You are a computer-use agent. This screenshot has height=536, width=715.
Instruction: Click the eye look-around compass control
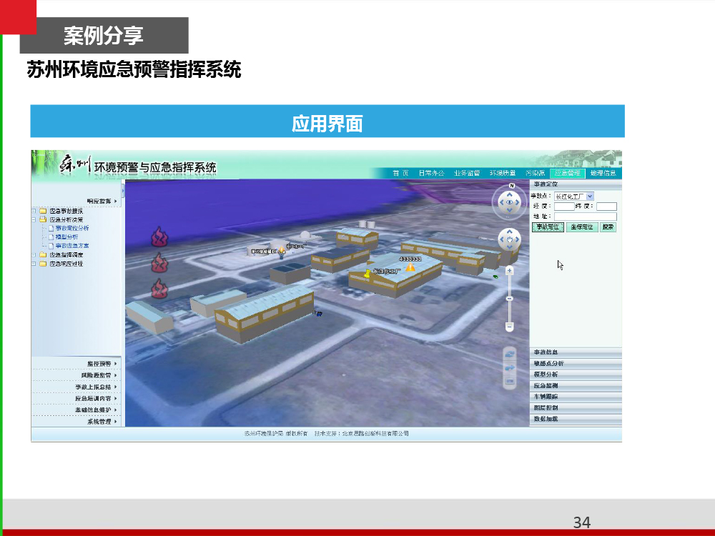[510, 204]
